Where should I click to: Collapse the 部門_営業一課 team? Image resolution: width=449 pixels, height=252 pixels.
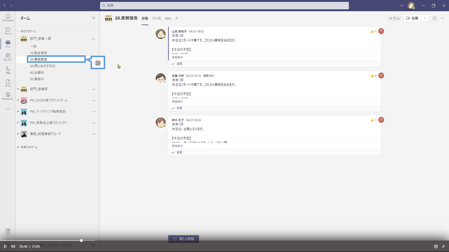[x=18, y=39]
